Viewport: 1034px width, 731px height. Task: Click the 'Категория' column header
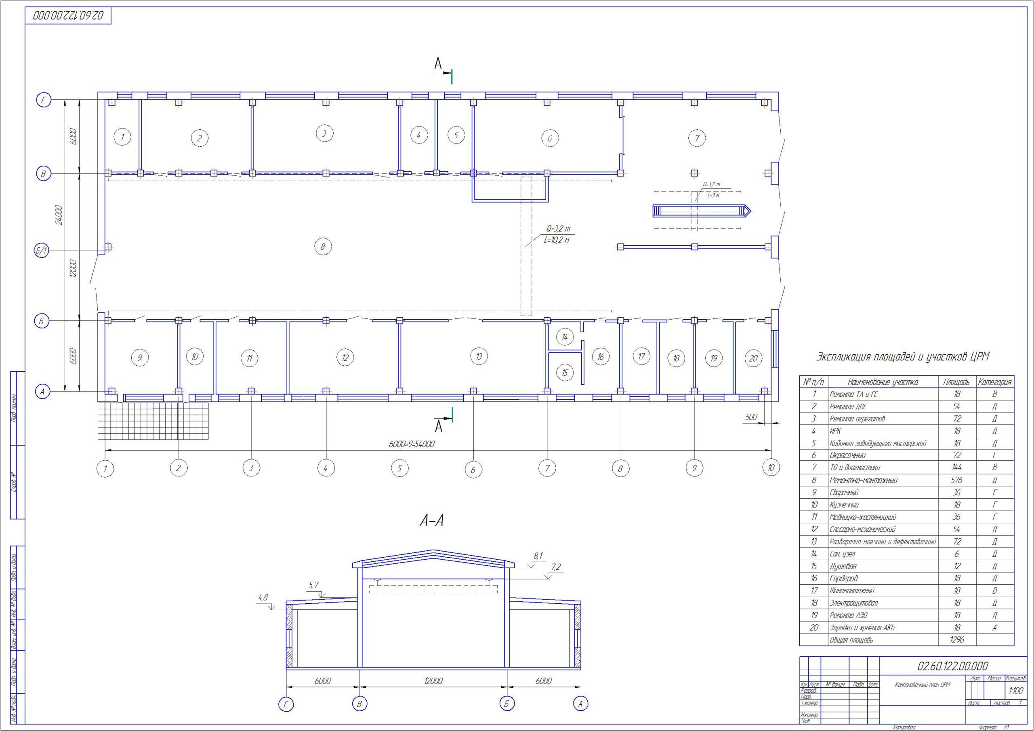pyautogui.click(x=994, y=382)
